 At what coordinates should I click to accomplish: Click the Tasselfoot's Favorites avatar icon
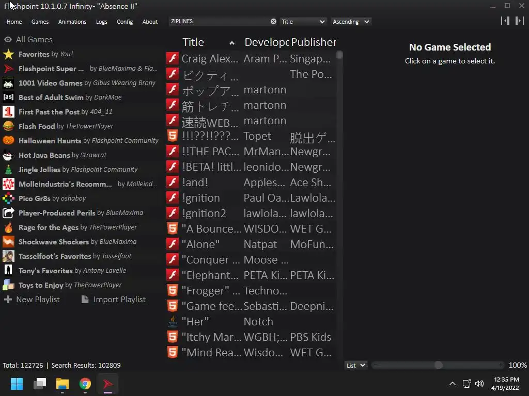(8, 256)
